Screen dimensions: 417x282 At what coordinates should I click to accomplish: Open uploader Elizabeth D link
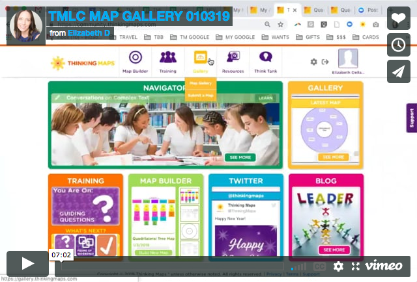[x=89, y=33]
